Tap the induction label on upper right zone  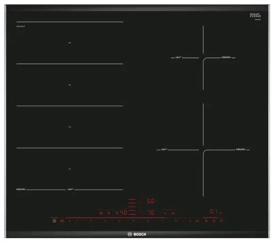(226, 57)
